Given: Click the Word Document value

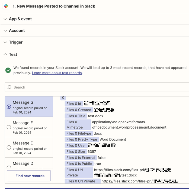Looking at the screenshot, I should 113,139.
